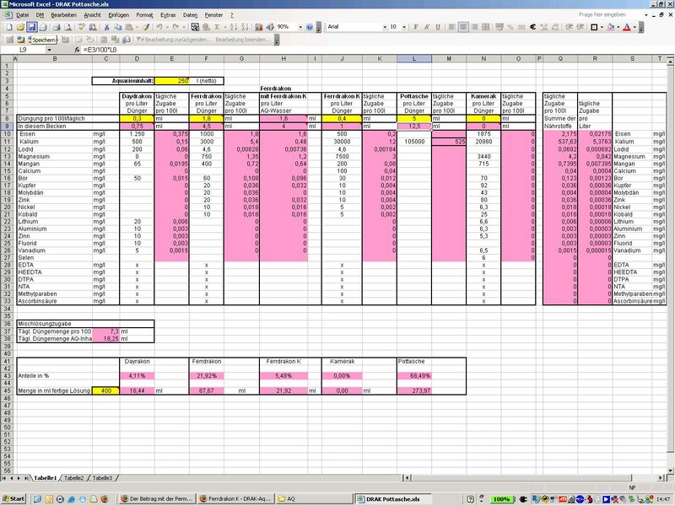This screenshot has height=506, width=675.
Task: Switch to the Tabelle2 sheet tab
Action: point(74,478)
